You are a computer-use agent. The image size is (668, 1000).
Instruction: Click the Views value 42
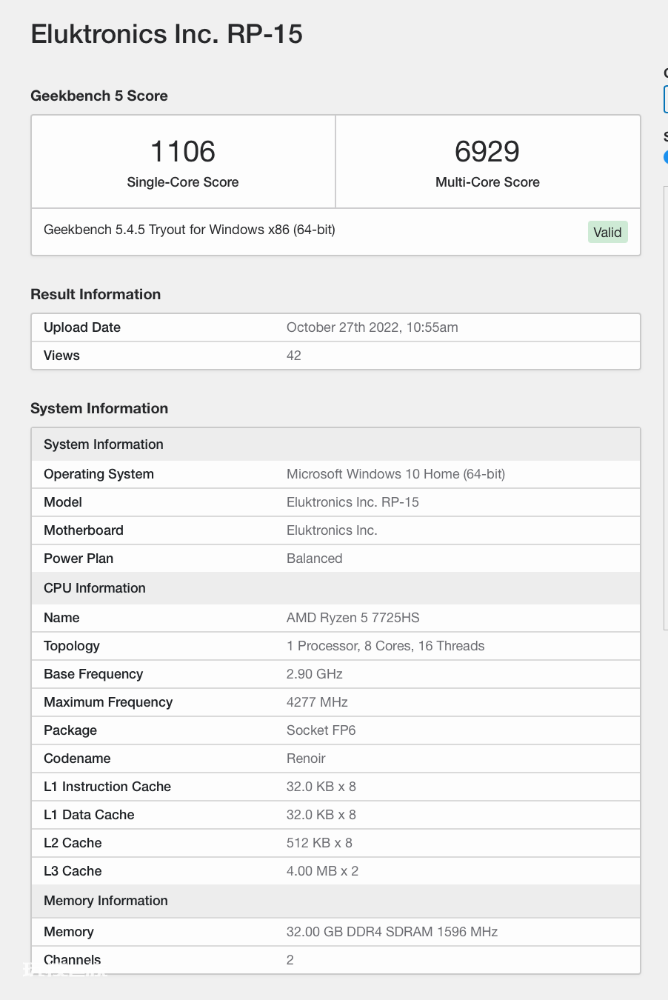coord(294,356)
